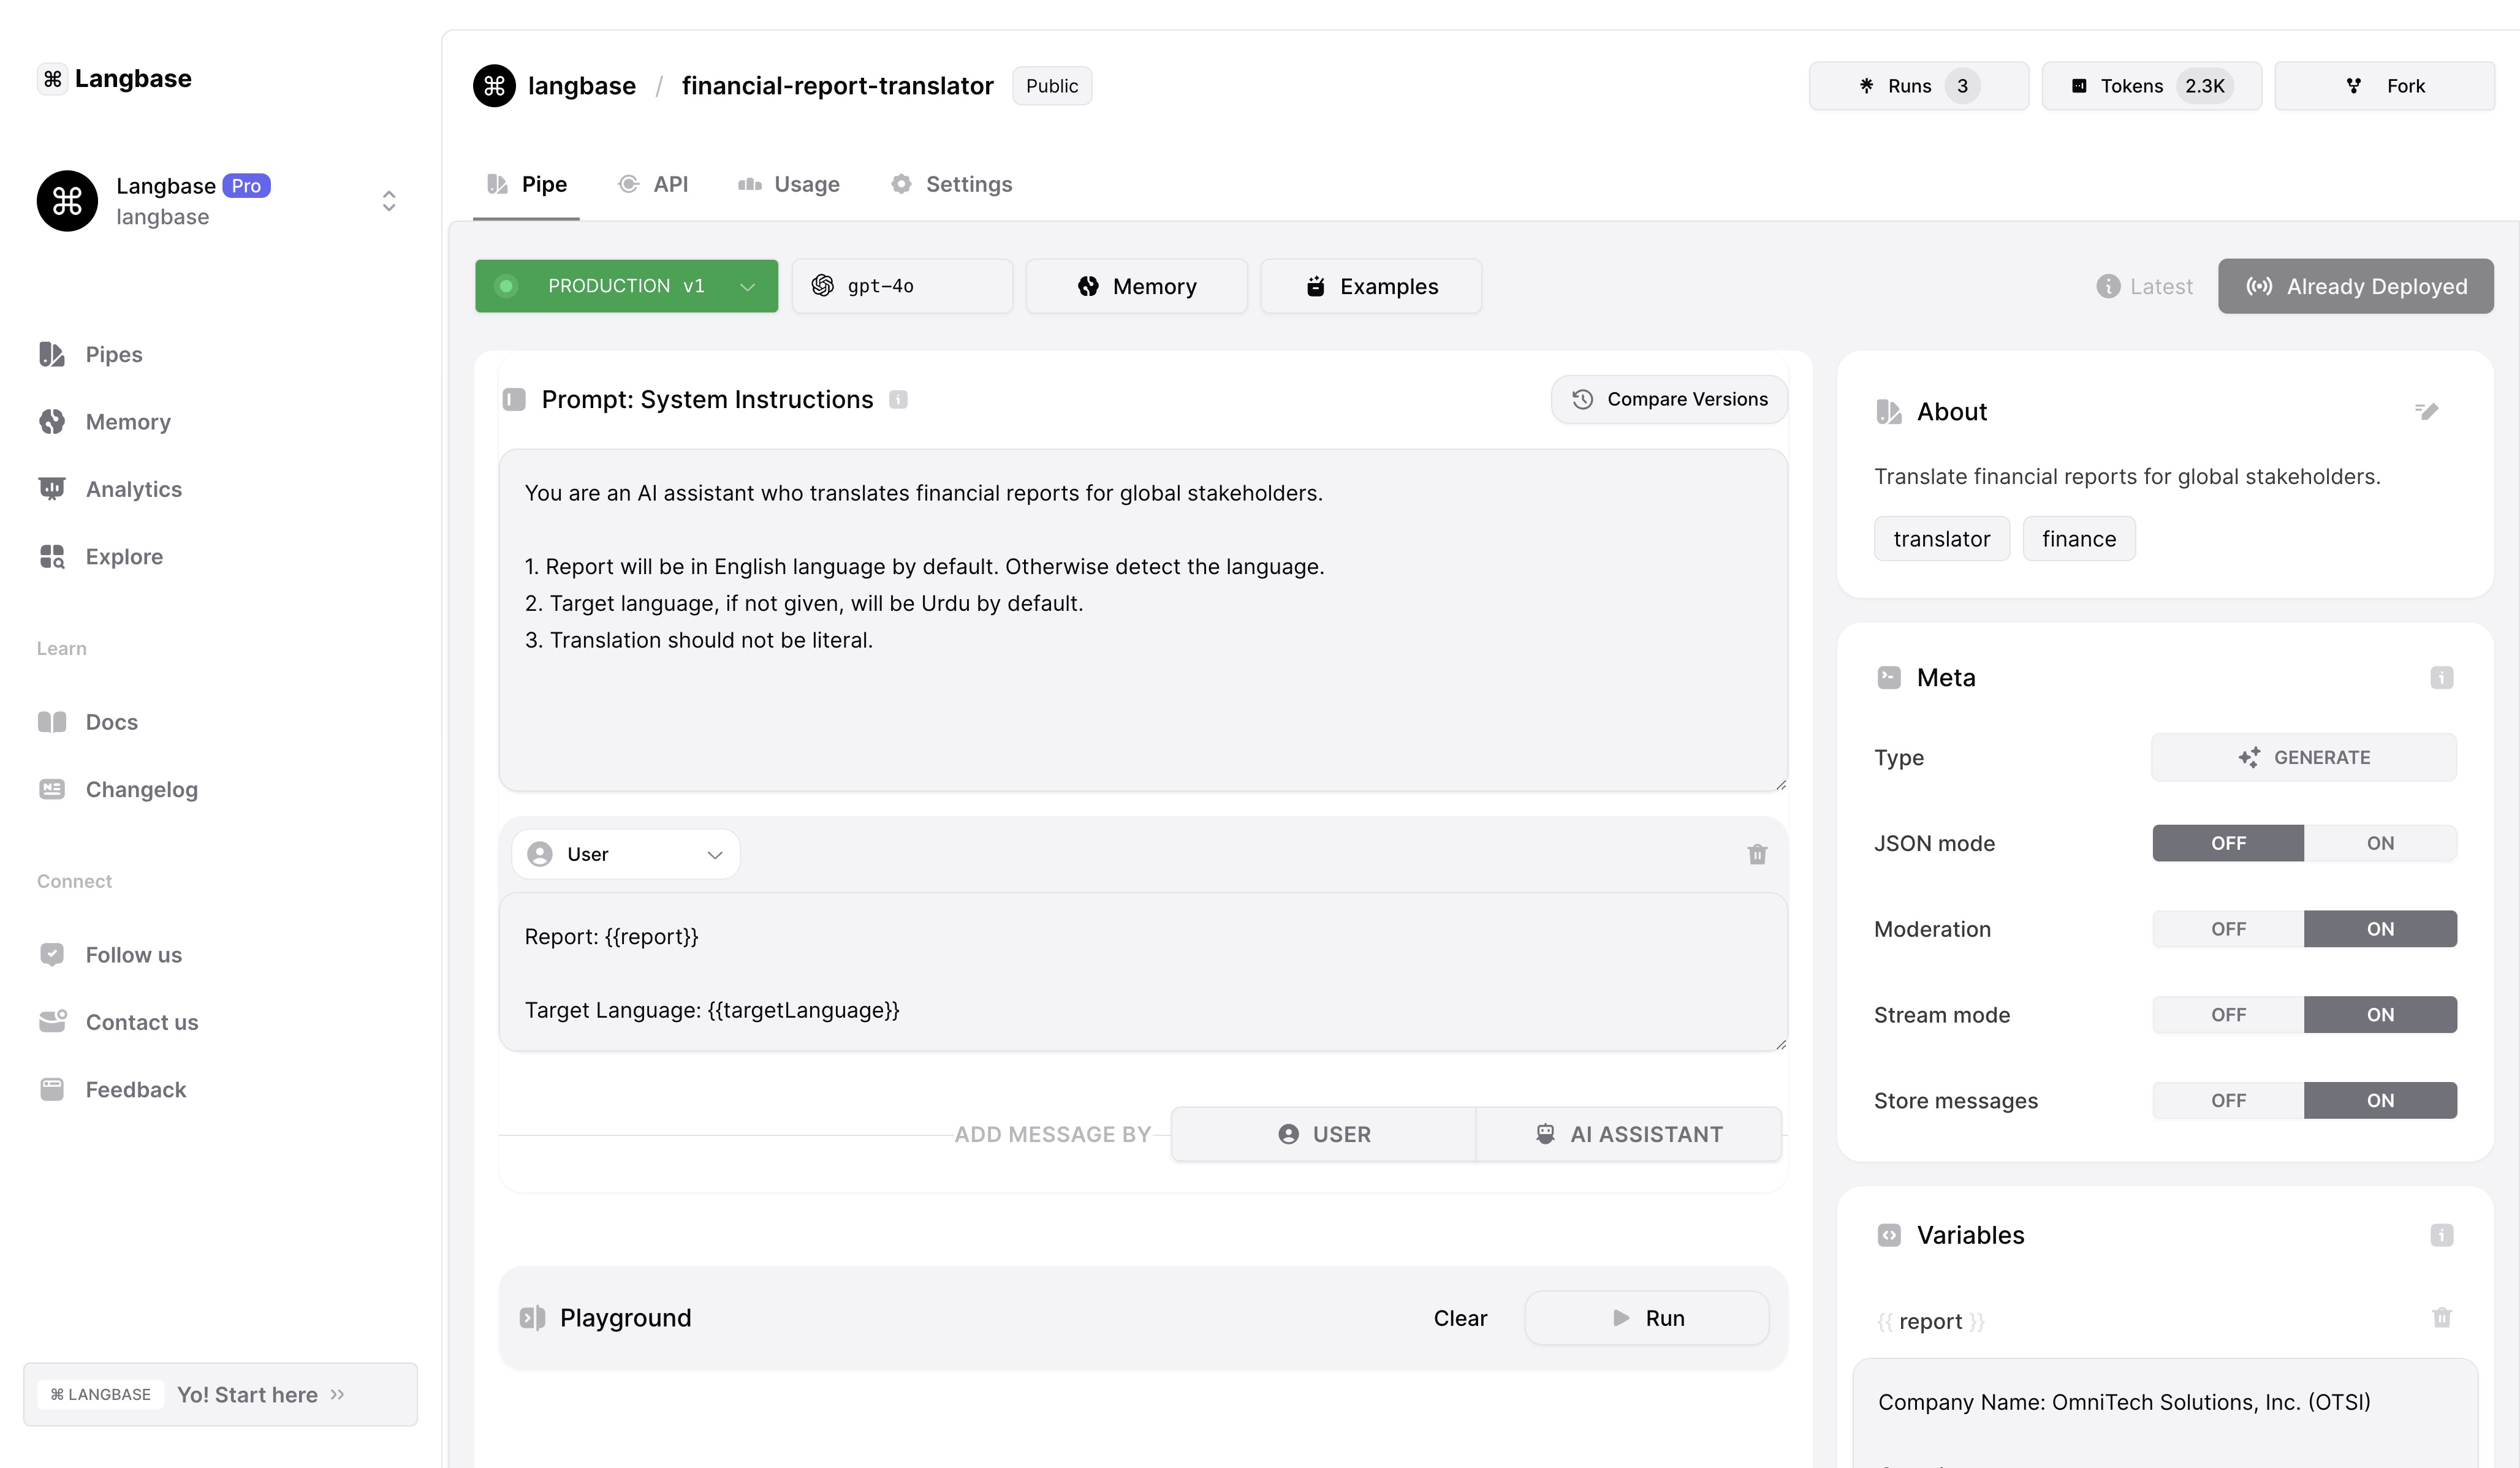Turn JSON mode ON
Image resolution: width=2520 pixels, height=1468 pixels.
pyautogui.click(x=2379, y=843)
